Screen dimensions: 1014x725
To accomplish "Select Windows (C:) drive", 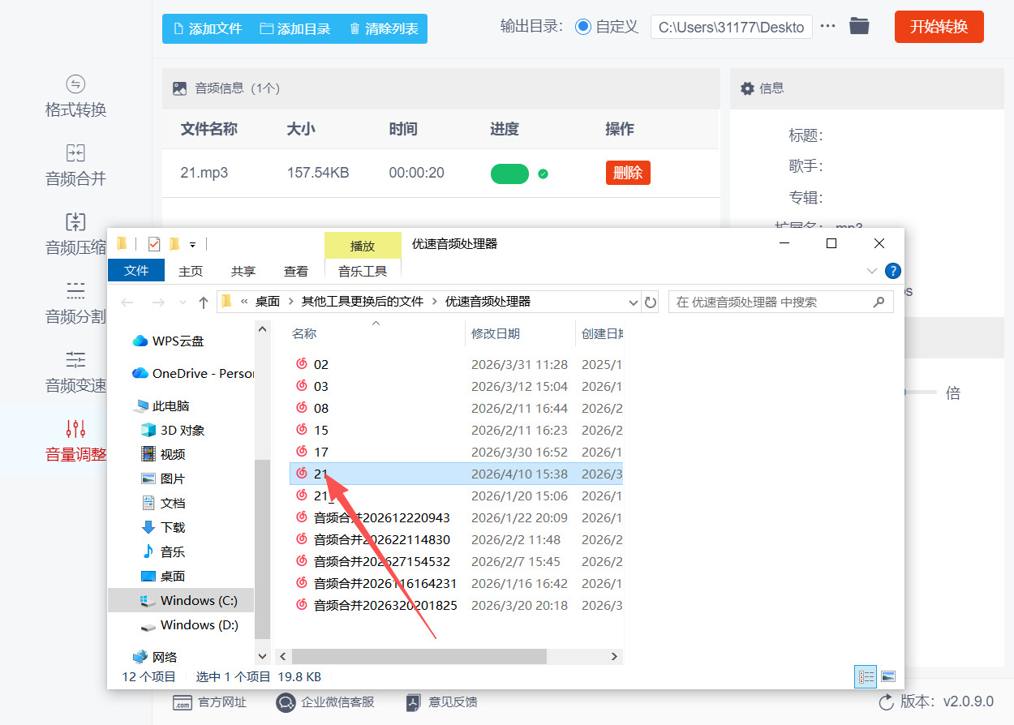I will 180,601.
